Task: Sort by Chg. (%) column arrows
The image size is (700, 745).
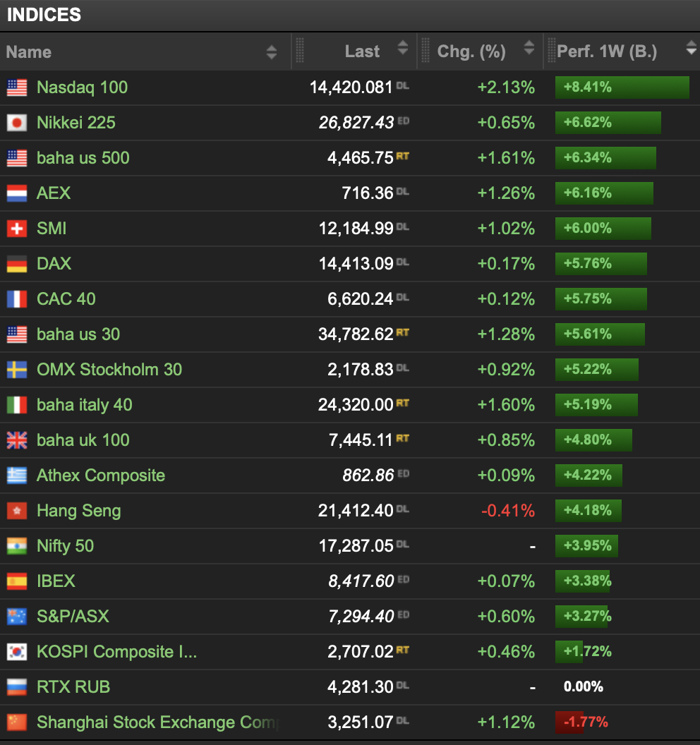Action: (x=529, y=47)
